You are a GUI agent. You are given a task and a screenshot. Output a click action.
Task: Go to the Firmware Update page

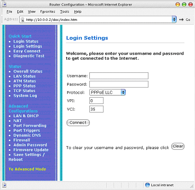point(31,150)
